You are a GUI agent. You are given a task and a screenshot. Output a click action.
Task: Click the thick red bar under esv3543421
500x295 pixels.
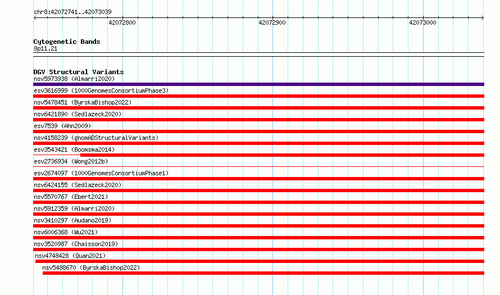click(282, 155)
